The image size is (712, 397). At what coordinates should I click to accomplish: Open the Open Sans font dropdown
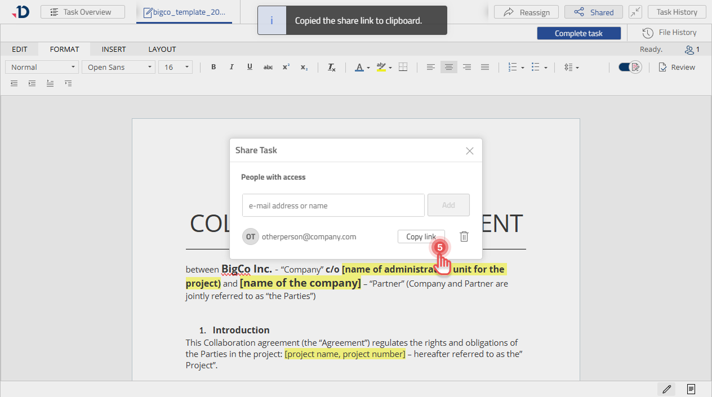coord(118,66)
